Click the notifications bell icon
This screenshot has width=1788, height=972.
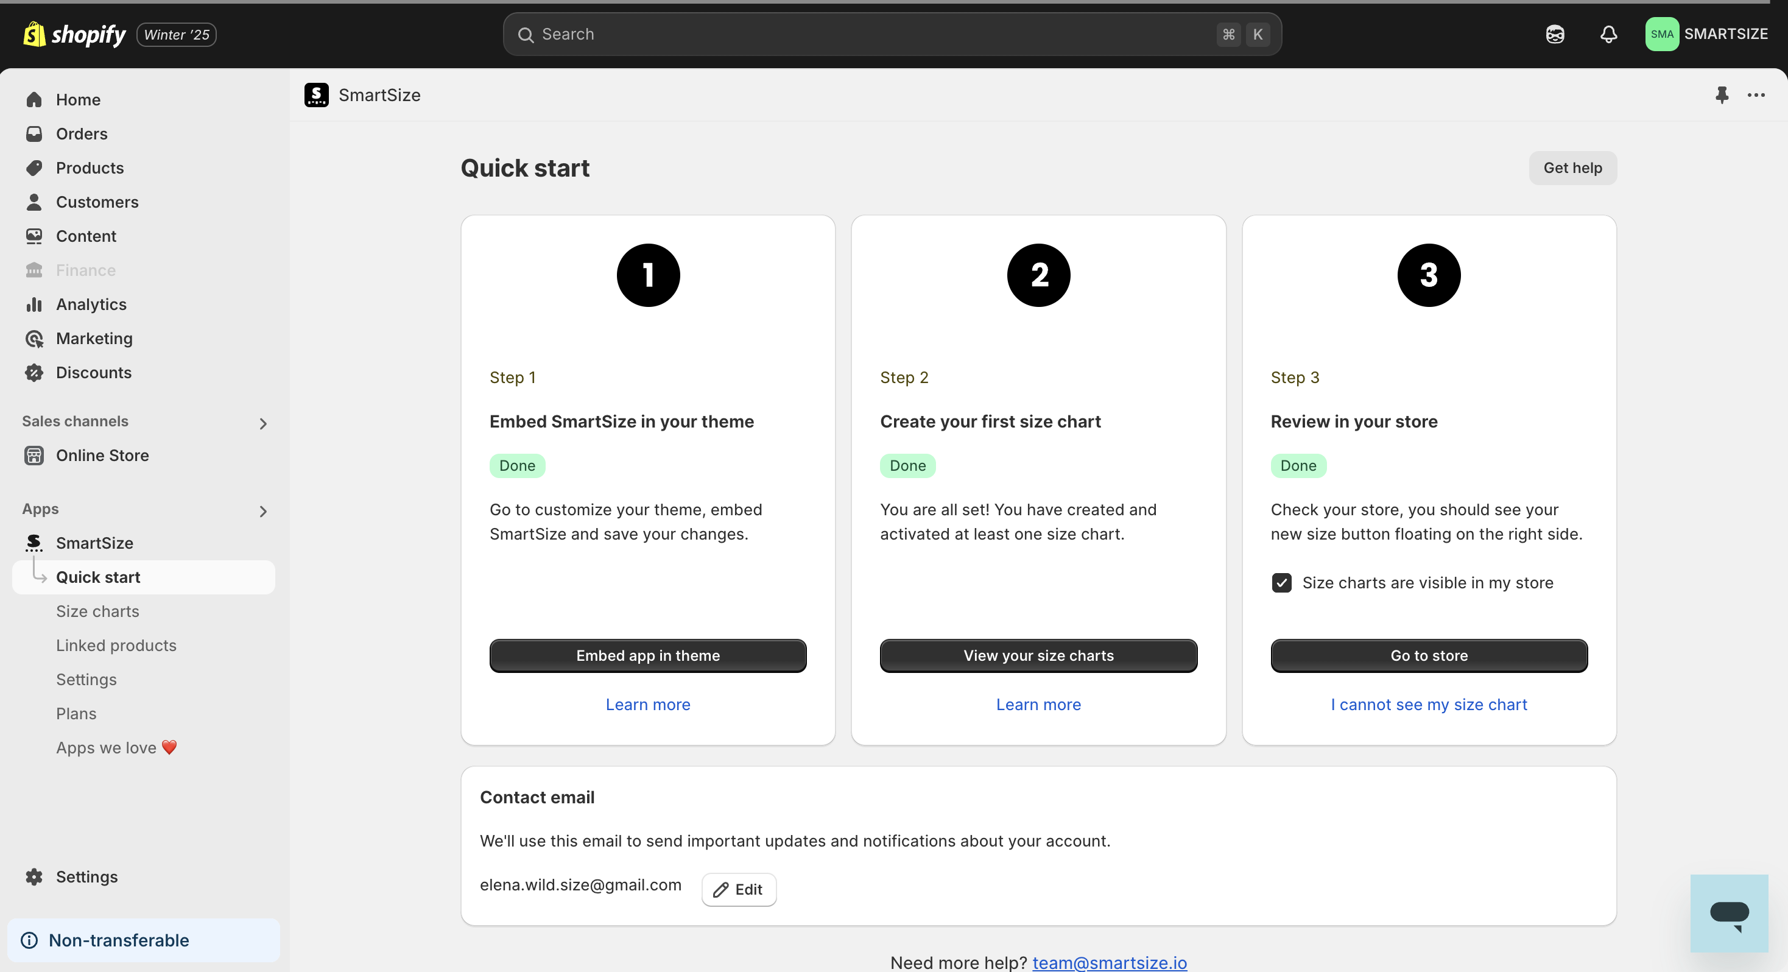[x=1608, y=34]
